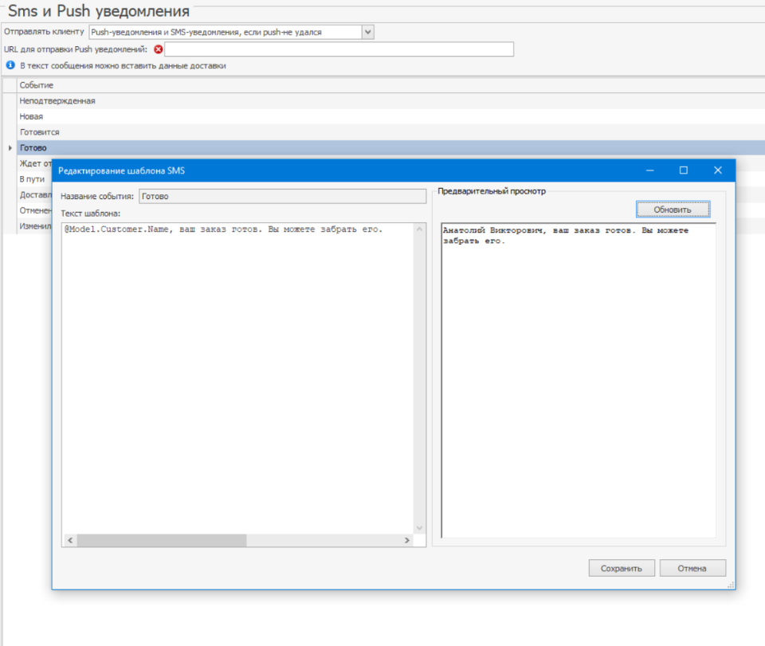Click the red error icon beside URL field
This screenshot has width=765, height=646.
click(x=158, y=49)
